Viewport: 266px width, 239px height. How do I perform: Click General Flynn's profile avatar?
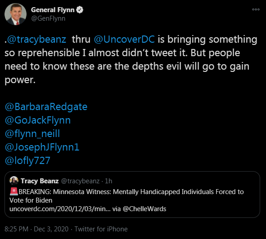(x=15, y=14)
